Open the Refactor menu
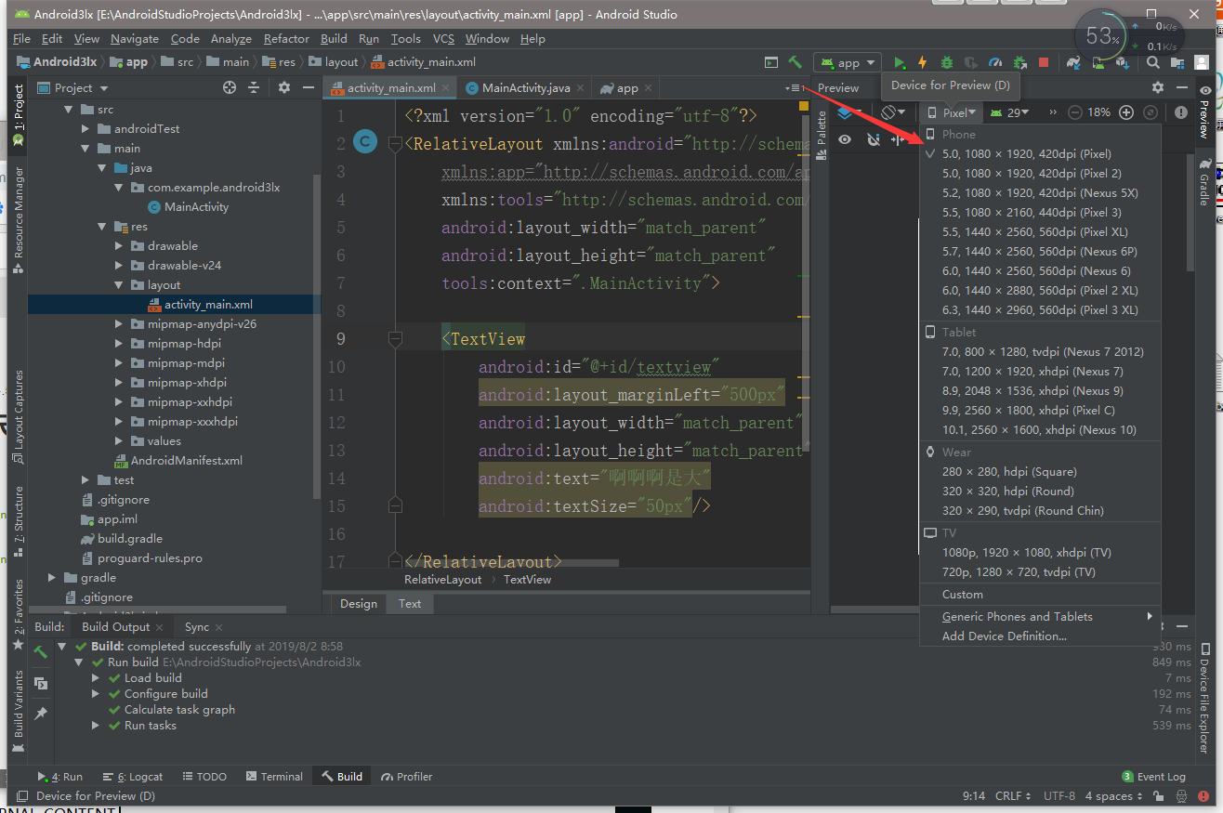Screen dimensions: 1223x813 [286, 39]
